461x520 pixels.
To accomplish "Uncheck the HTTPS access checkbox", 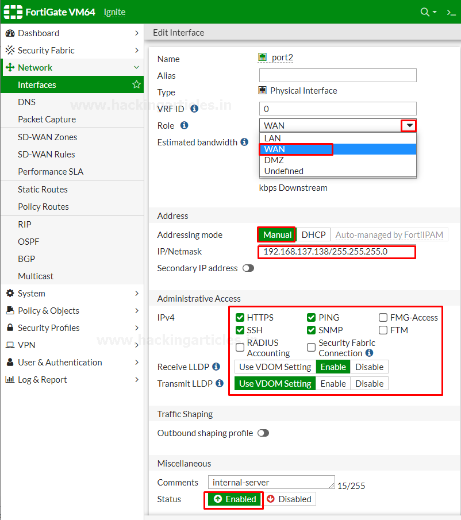I will coord(240,317).
